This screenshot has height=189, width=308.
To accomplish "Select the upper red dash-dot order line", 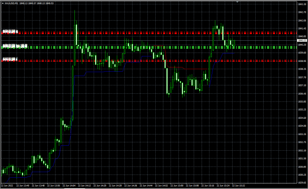I will tap(149, 33).
